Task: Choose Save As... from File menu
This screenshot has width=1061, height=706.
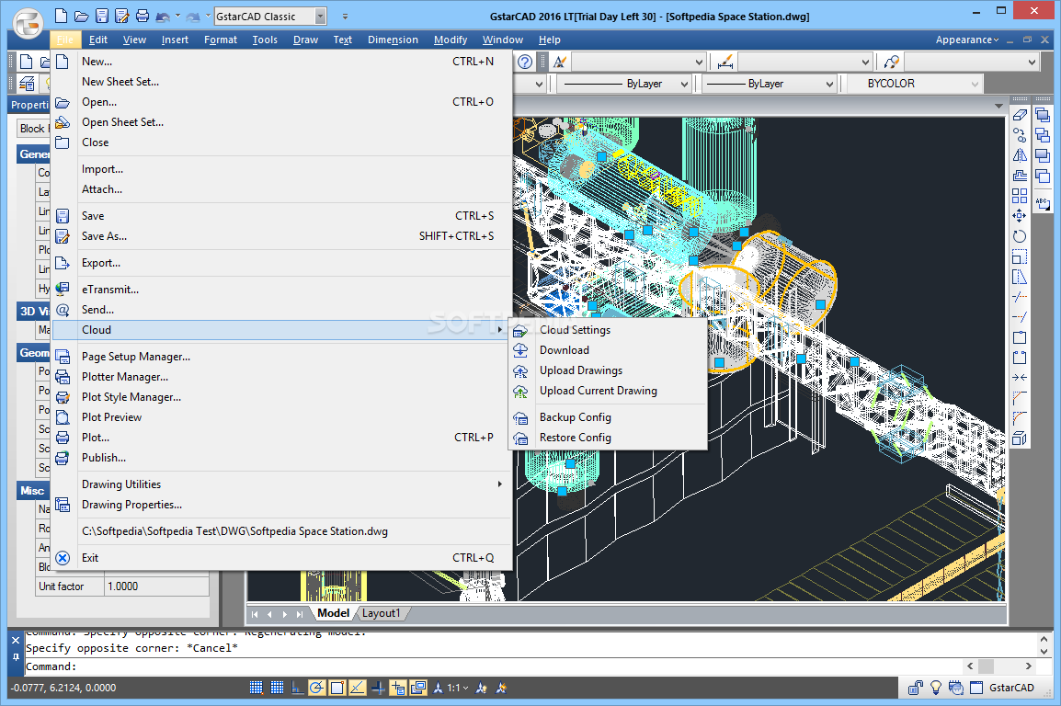Action: click(x=280, y=236)
